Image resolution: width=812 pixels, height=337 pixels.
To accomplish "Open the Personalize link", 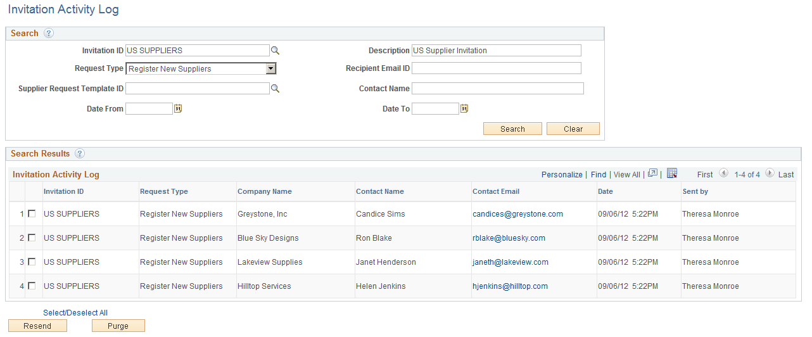I will (x=562, y=175).
